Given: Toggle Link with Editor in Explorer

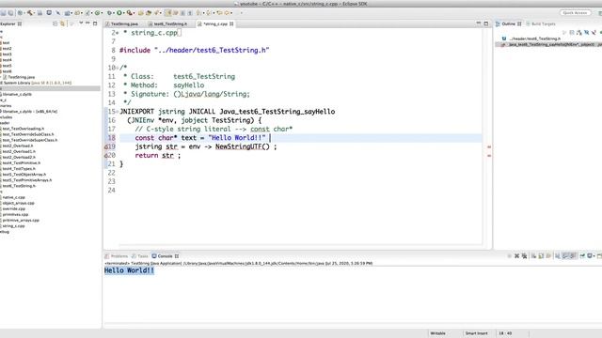Looking at the screenshot, I should click(62, 23).
